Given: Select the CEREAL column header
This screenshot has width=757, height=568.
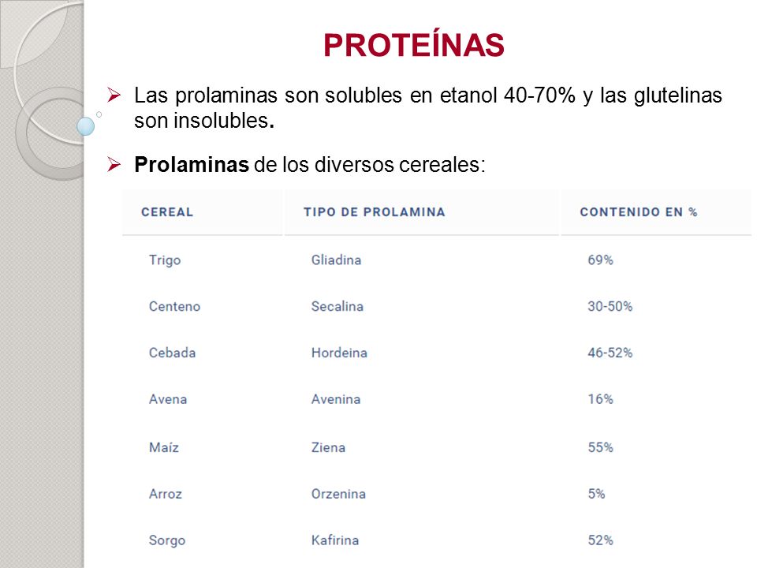Looking at the screenshot, I should click(167, 212).
